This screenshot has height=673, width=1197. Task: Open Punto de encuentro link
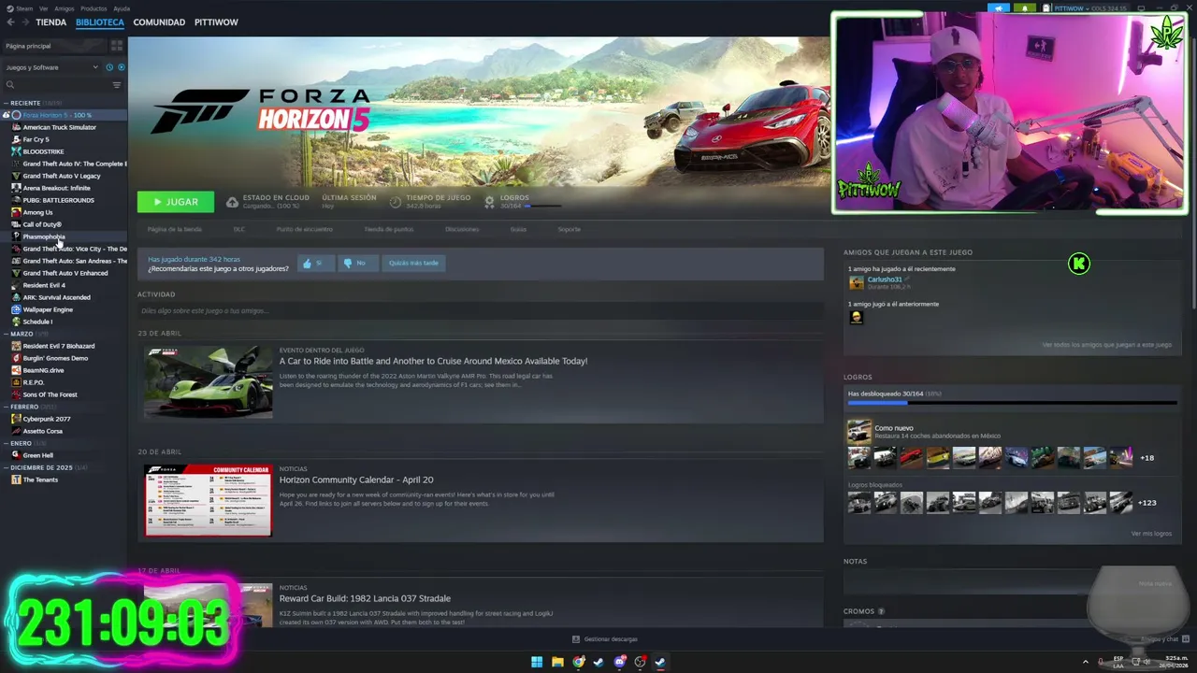(304, 229)
